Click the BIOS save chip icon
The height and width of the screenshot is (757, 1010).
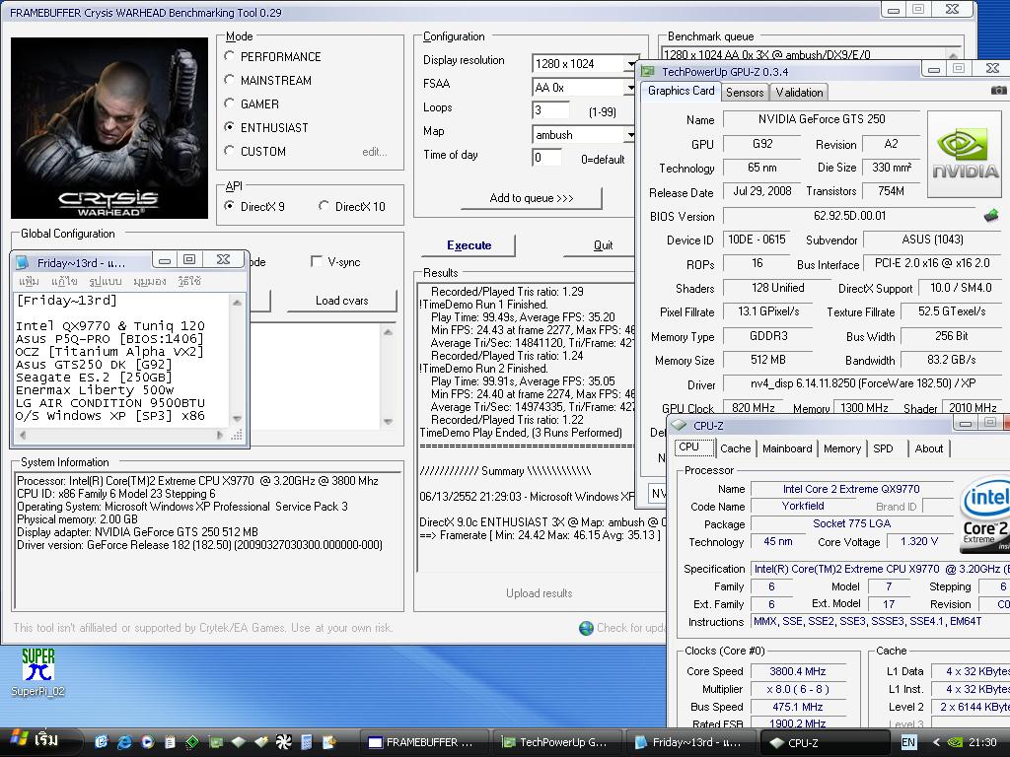(x=990, y=216)
